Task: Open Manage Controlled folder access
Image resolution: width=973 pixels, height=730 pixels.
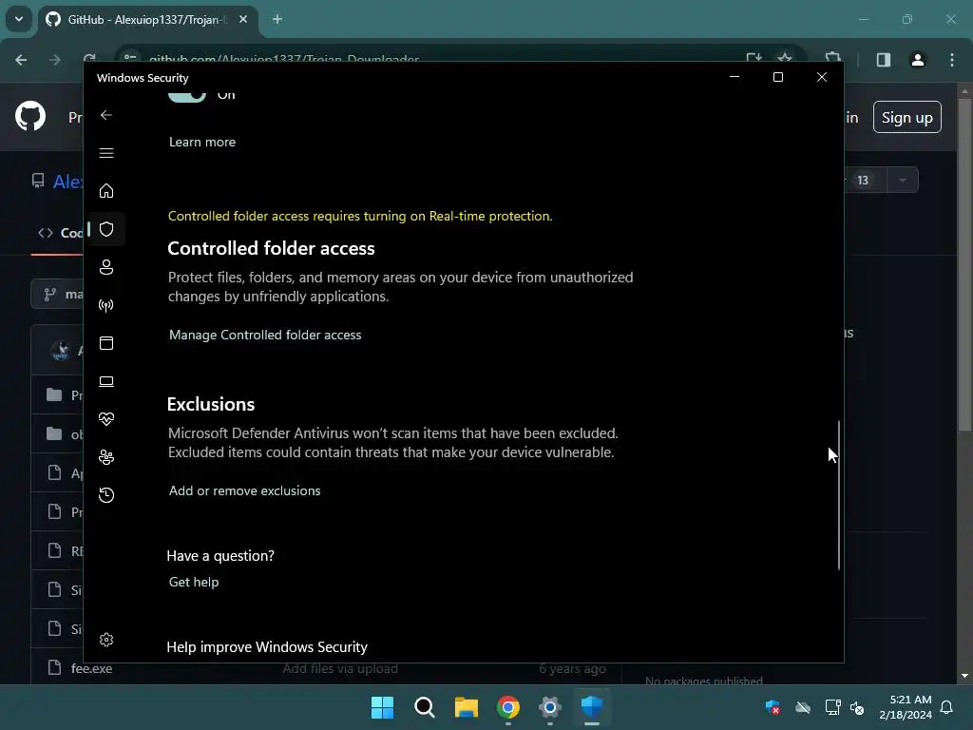Action: pos(265,336)
